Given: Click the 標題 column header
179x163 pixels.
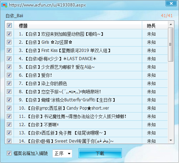Looking at the screenshot, I should click(23, 26).
